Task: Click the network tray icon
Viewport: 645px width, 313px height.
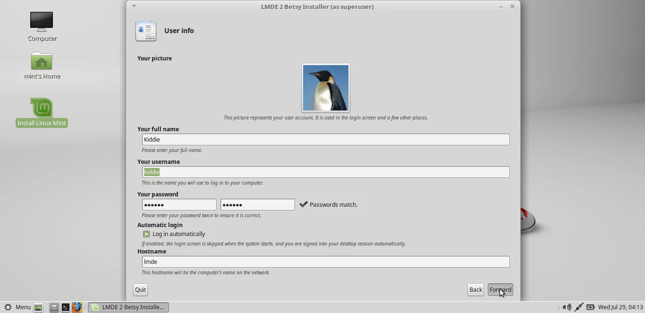Action: point(579,307)
